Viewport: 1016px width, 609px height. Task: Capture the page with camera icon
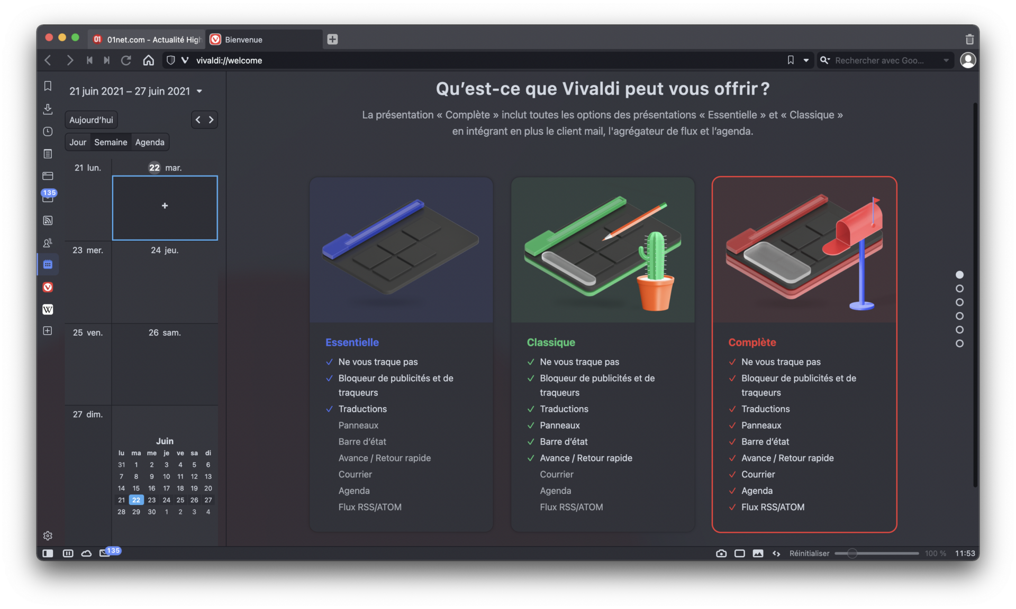pyautogui.click(x=721, y=553)
